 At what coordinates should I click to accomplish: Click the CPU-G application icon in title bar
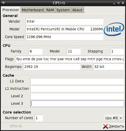(3, 3)
